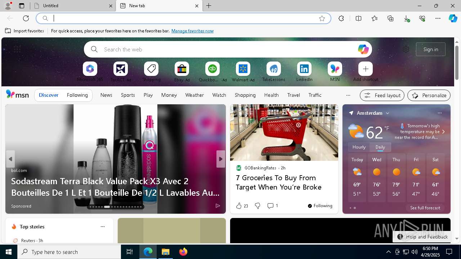Image resolution: width=461 pixels, height=259 pixels.
Task: Toggle Following for GOBankingRates
Action: (x=320, y=206)
